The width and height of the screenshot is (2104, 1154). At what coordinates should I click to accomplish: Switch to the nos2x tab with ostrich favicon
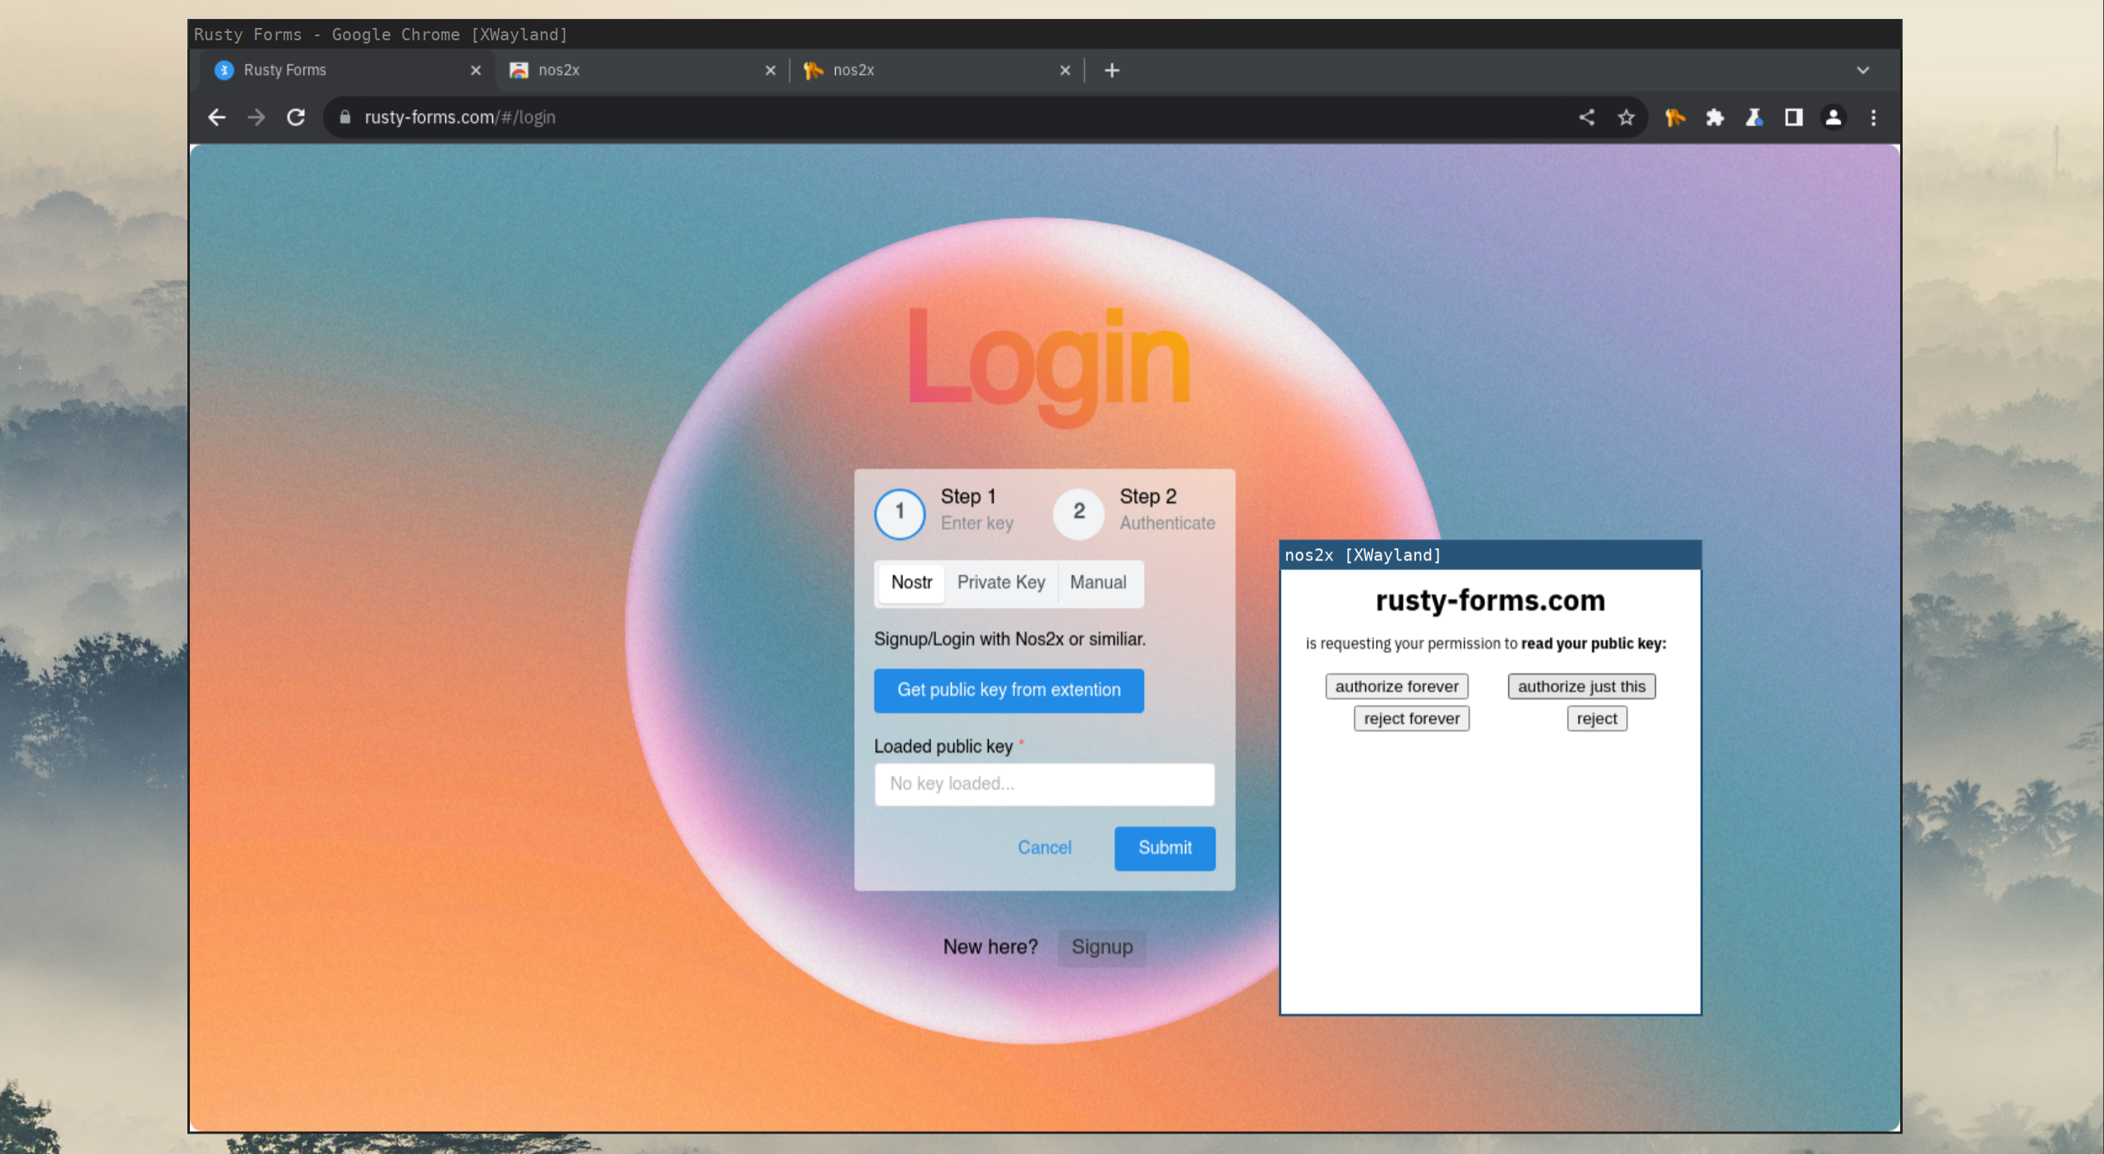coord(937,71)
